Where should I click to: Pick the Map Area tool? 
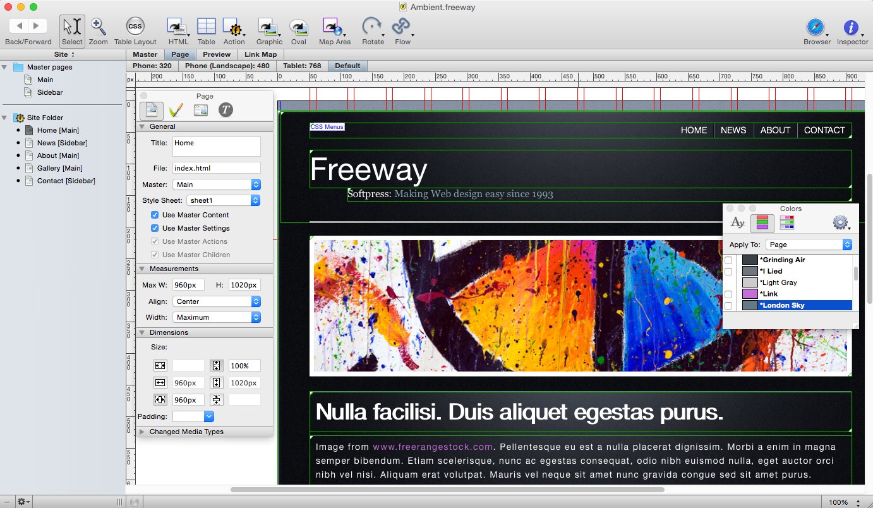coord(333,27)
